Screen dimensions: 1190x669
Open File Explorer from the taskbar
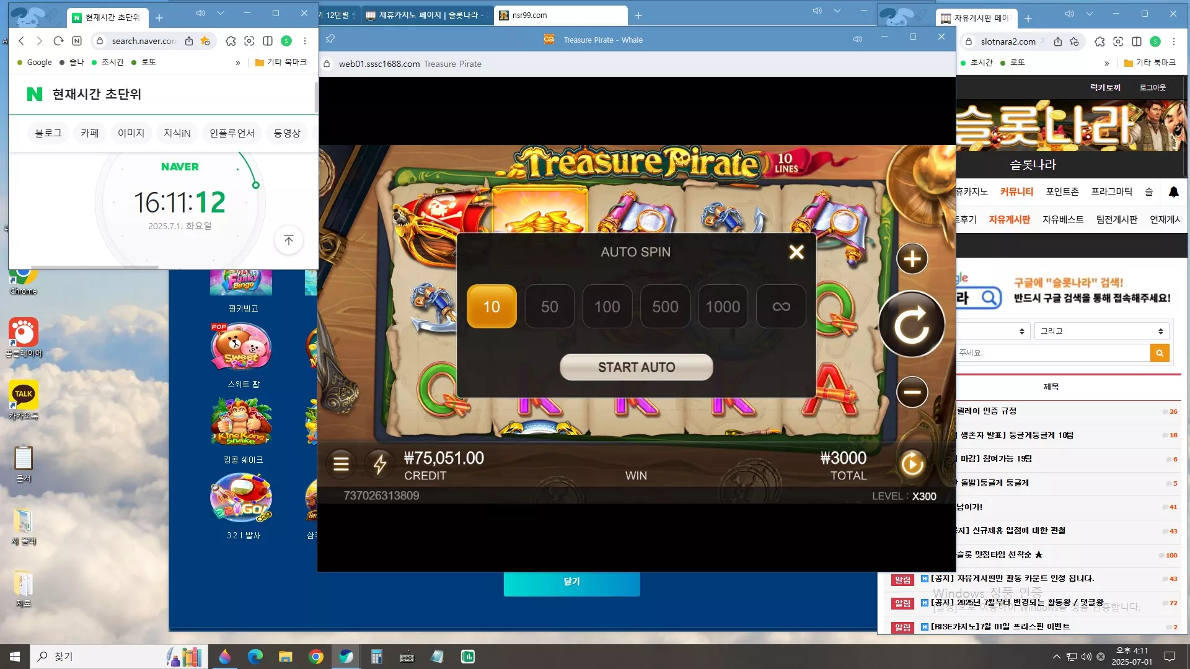(x=286, y=657)
